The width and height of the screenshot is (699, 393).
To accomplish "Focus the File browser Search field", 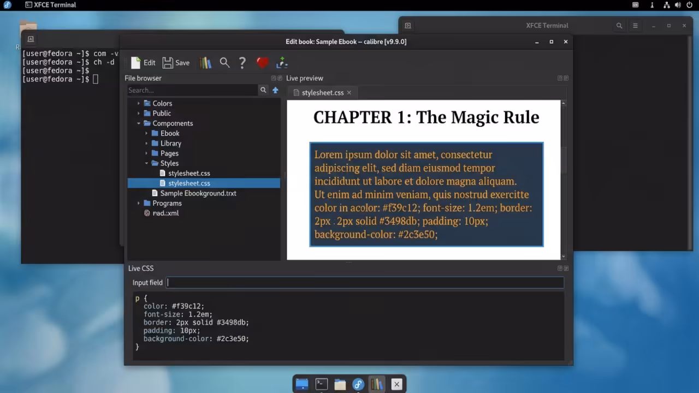I will 193,90.
